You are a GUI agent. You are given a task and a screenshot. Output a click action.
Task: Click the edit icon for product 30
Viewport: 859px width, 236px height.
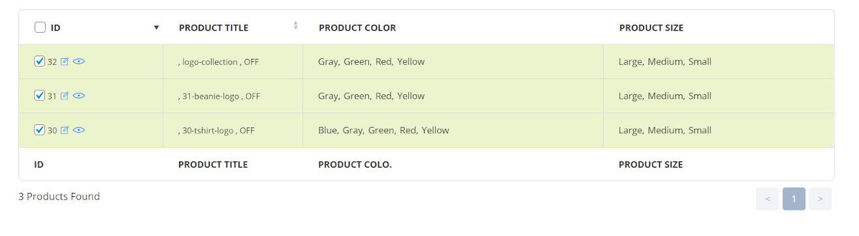tap(65, 130)
